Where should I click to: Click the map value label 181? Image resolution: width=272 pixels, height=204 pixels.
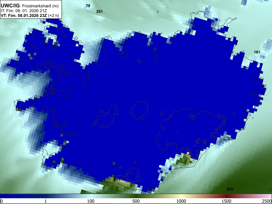pyautogui.click(x=257, y=52)
